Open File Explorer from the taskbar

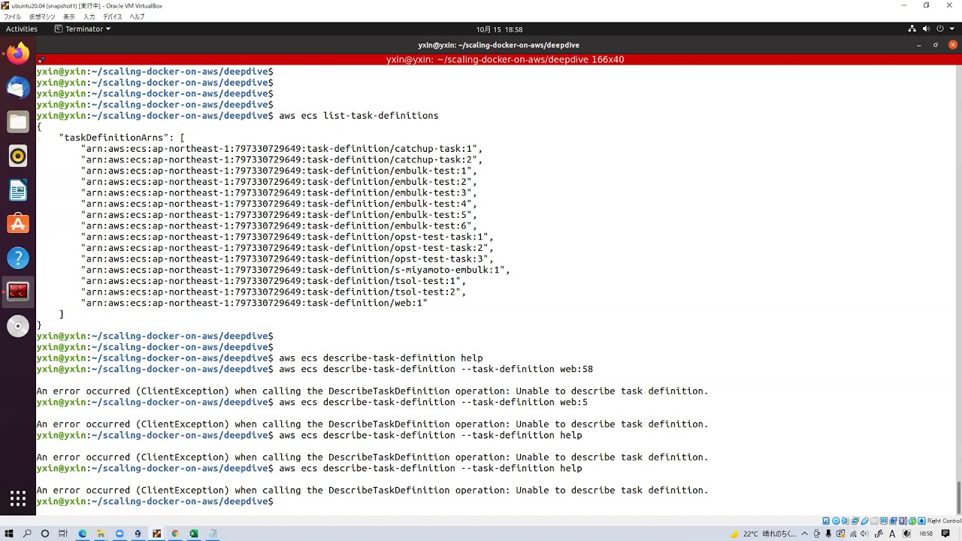pos(101,533)
